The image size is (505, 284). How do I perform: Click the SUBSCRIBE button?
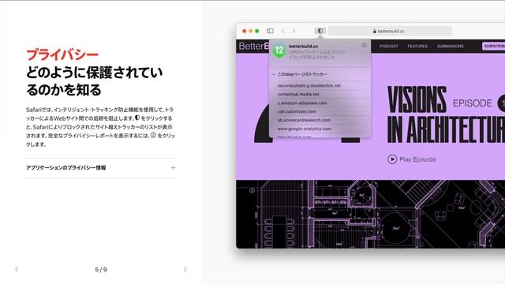pyautogui.click(x=493, y=46)
